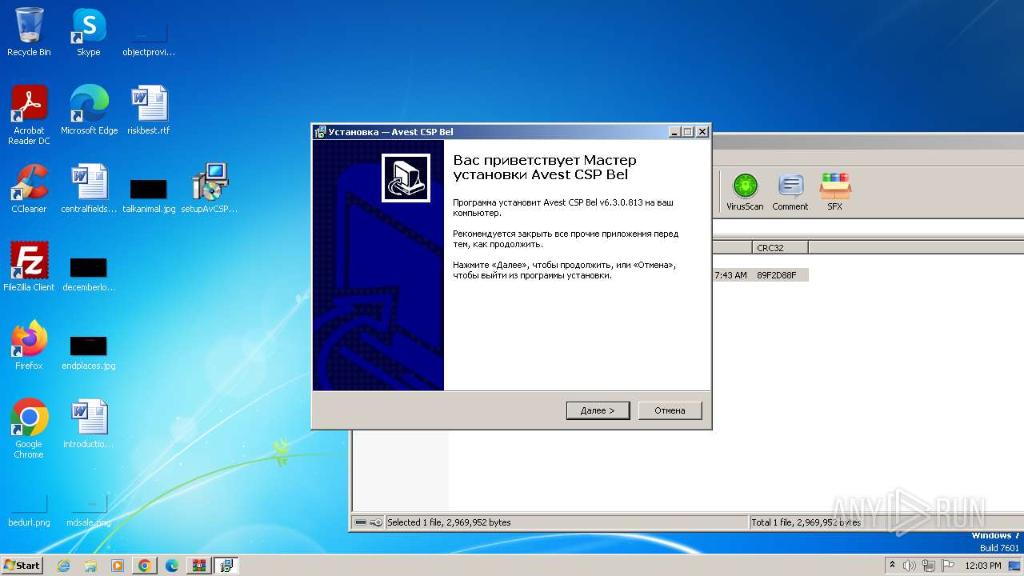This screenshot has height=576, width=1024.
Task: Launch Edge from the taskbar
Action: pos(172,566)
